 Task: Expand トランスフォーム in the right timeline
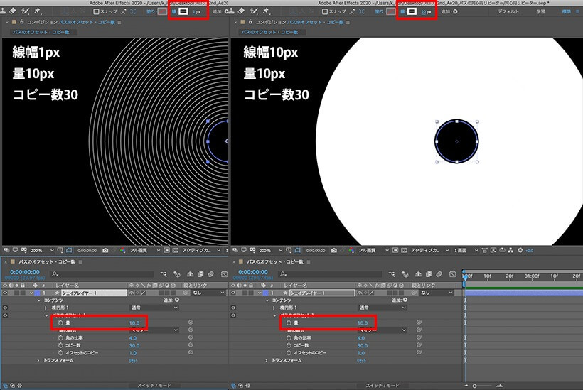pyautogui.click(x=266, y=361)
